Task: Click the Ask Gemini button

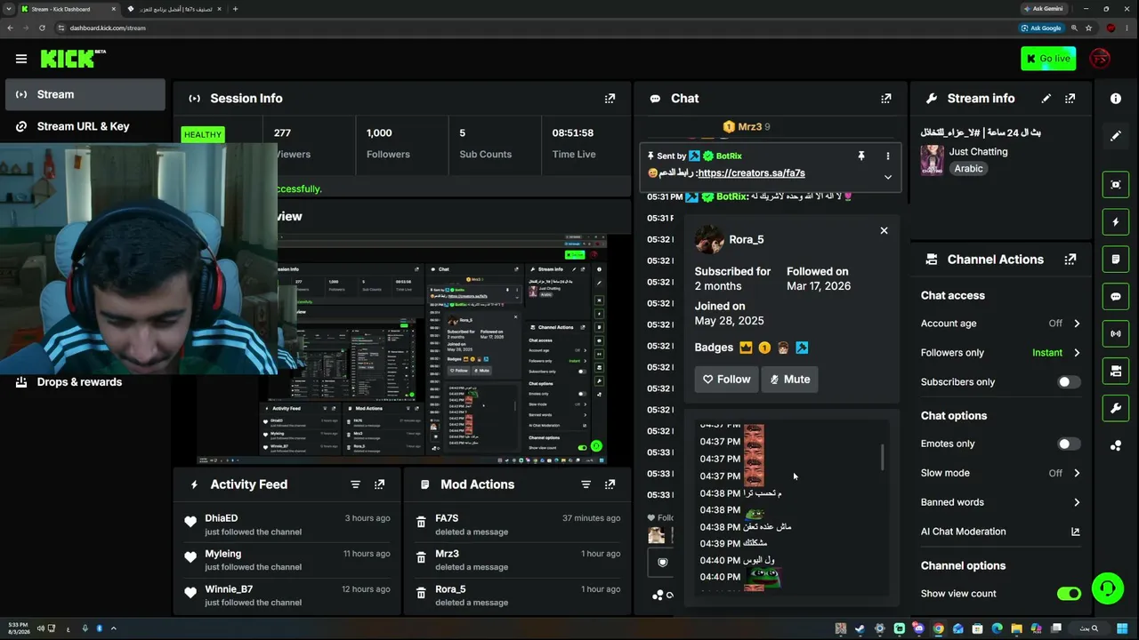Action: tap(1043, 9)
